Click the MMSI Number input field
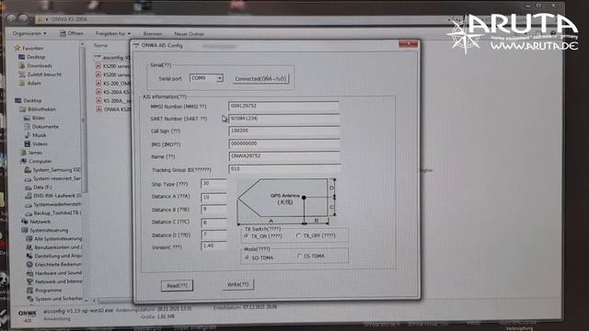The width and height of the screenshot is (589, 331). pos(283,107)
